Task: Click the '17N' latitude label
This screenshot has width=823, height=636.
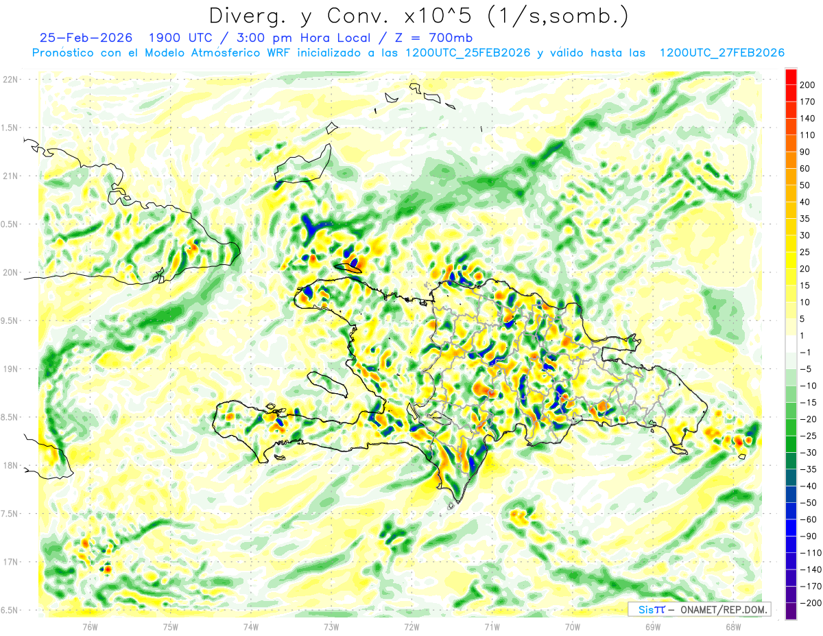Action: 10,562
